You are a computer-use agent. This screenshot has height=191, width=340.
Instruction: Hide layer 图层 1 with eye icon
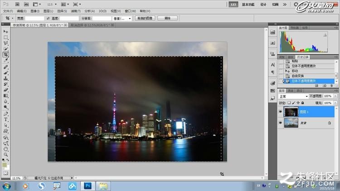pyautogui.click(x=280, y=112)
